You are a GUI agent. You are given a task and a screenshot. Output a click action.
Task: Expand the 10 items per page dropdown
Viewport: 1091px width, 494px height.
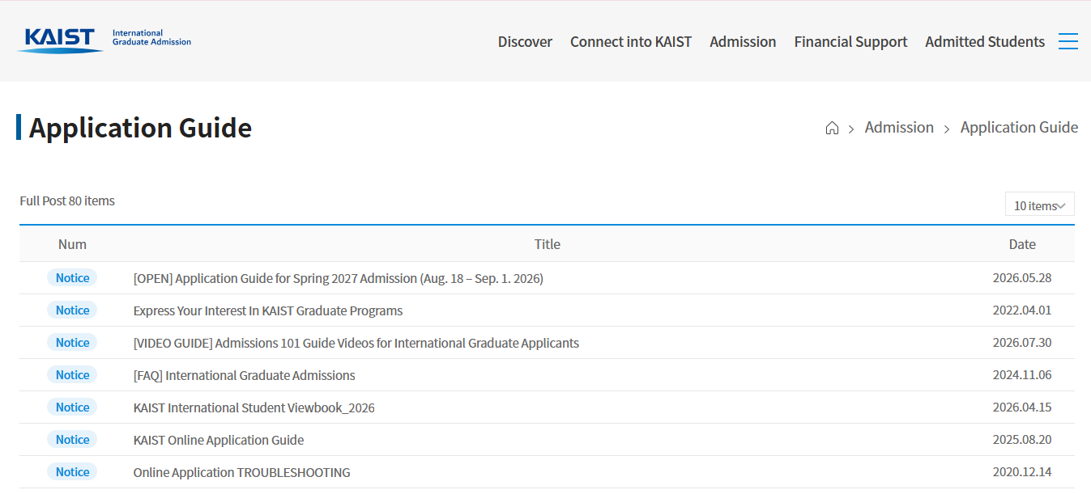coord(1039,205)
